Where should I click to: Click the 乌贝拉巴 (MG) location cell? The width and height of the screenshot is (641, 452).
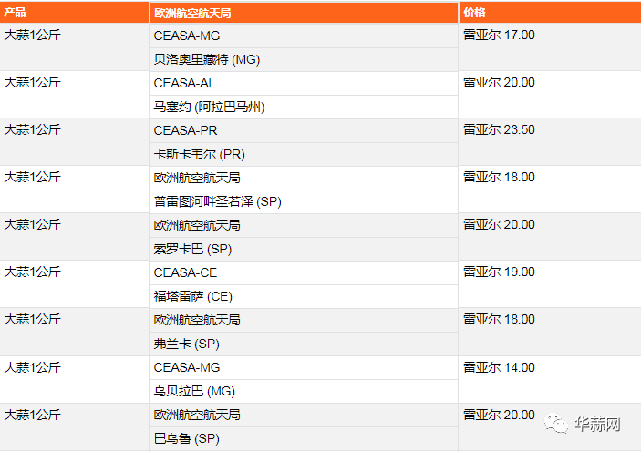[x=304, y=392]
